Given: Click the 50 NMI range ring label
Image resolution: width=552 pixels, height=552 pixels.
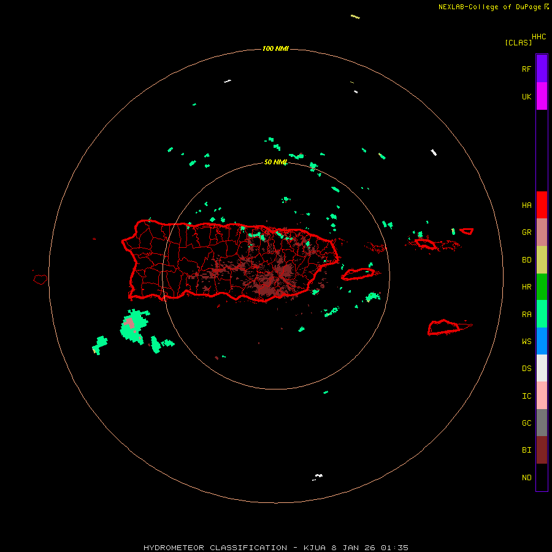Looking at the screenshot, I should [275, 162].
